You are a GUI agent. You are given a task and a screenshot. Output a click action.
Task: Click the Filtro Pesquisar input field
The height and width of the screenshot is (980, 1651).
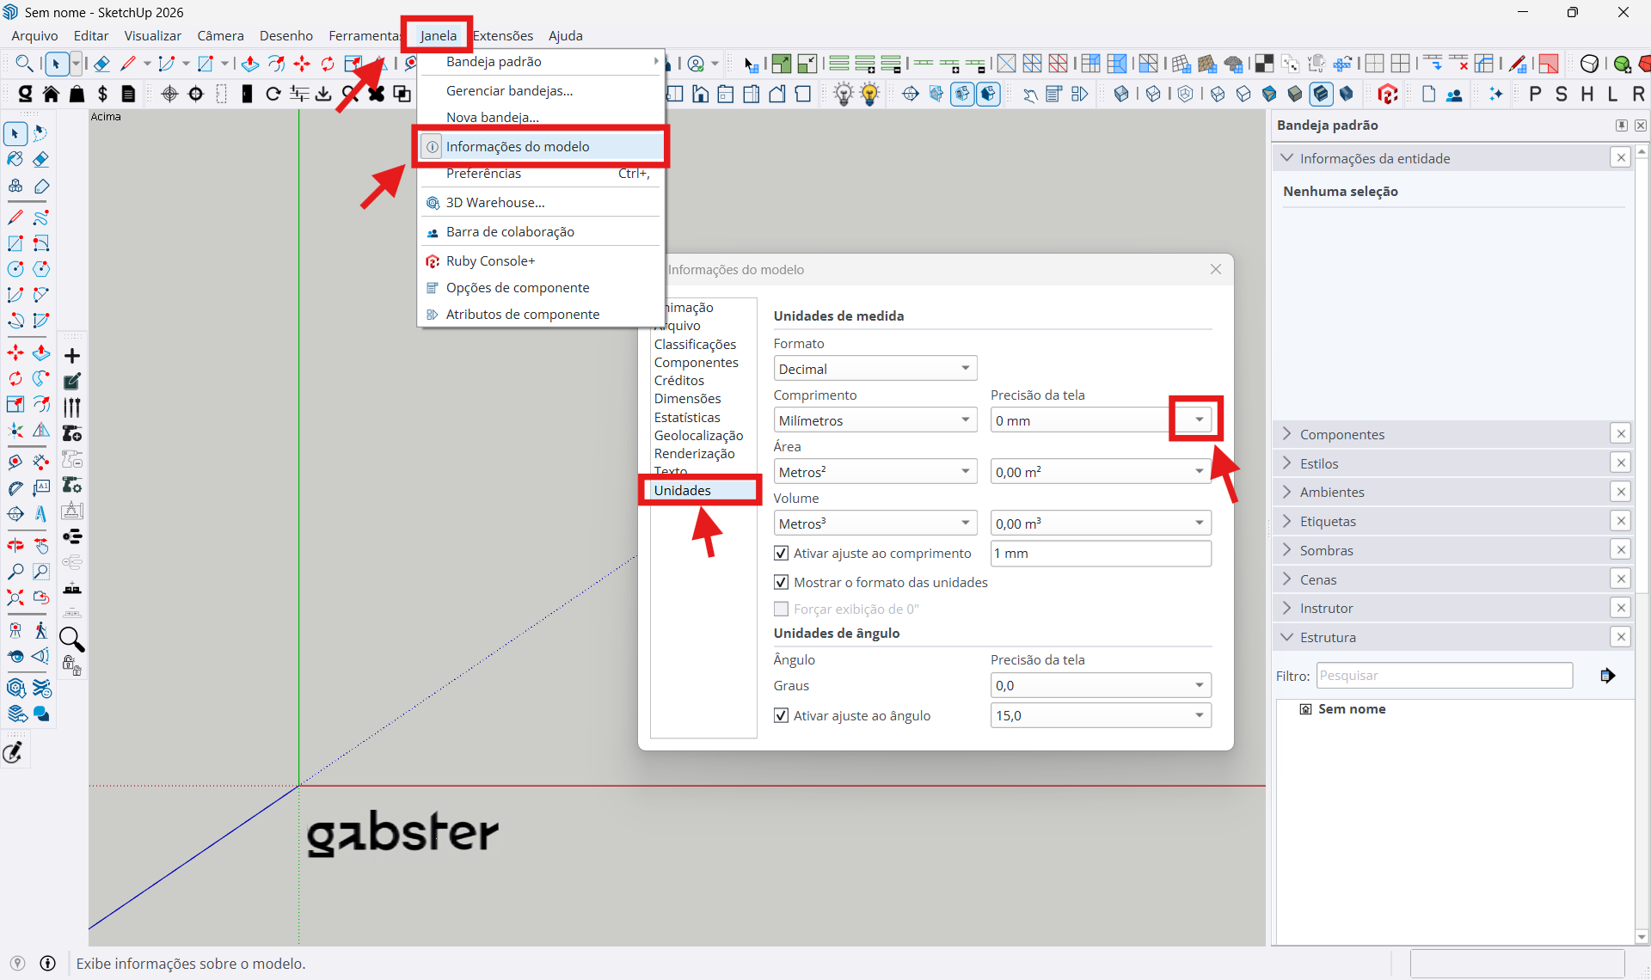1445,676
